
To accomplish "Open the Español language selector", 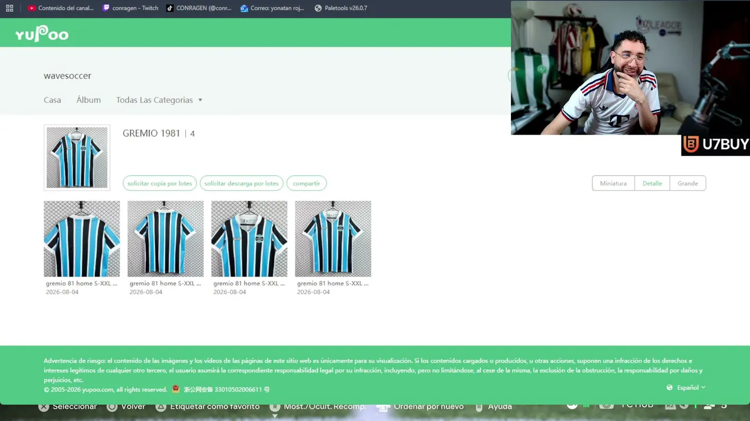I will point(686,388).
